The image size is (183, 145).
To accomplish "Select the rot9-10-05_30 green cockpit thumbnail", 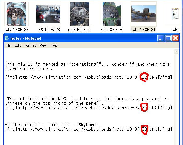I will [112, 14].
